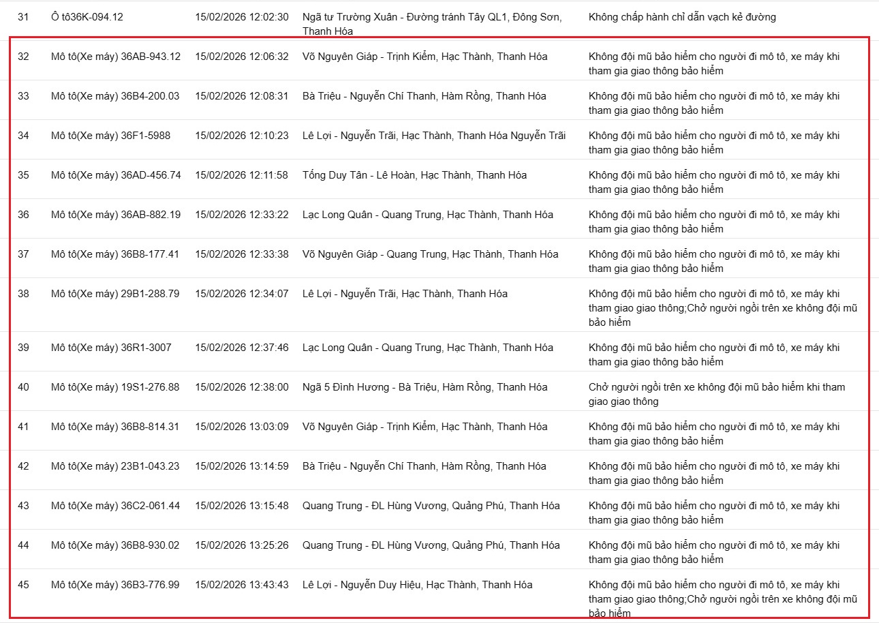Select plate 23B1-043.23 entry
The image size is (879, 623).
[115, 466]
